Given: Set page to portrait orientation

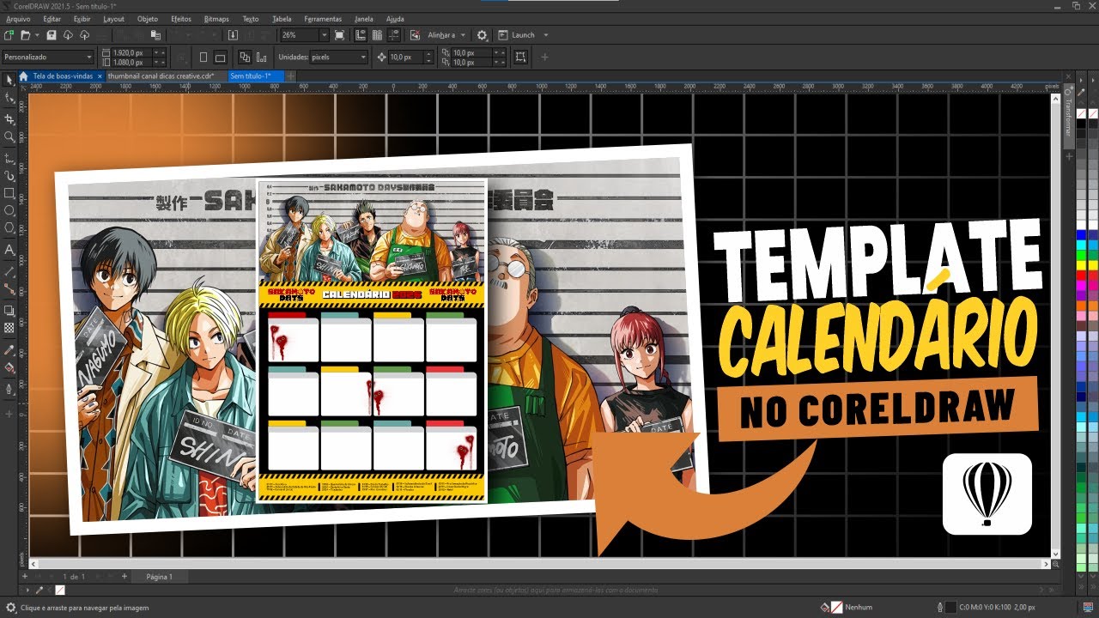Looking at the screenshot, I should [x=203, y=58].
